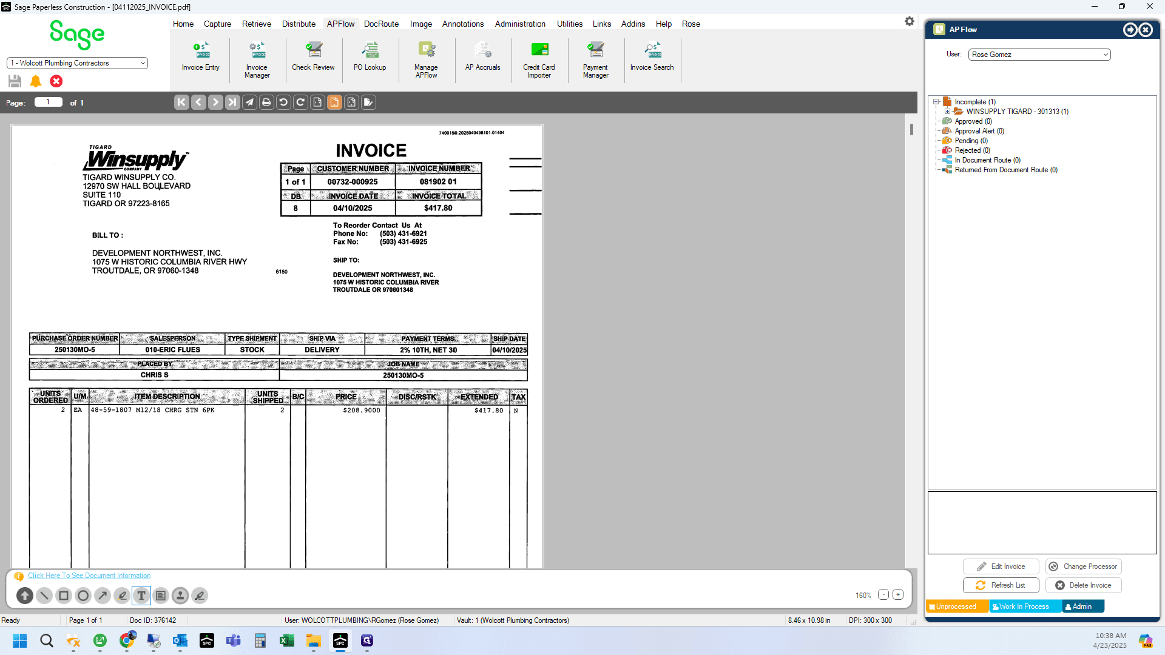Open the Annotations menu
The width and height of the screenshot is (1165, 655).
coord(463,24)
